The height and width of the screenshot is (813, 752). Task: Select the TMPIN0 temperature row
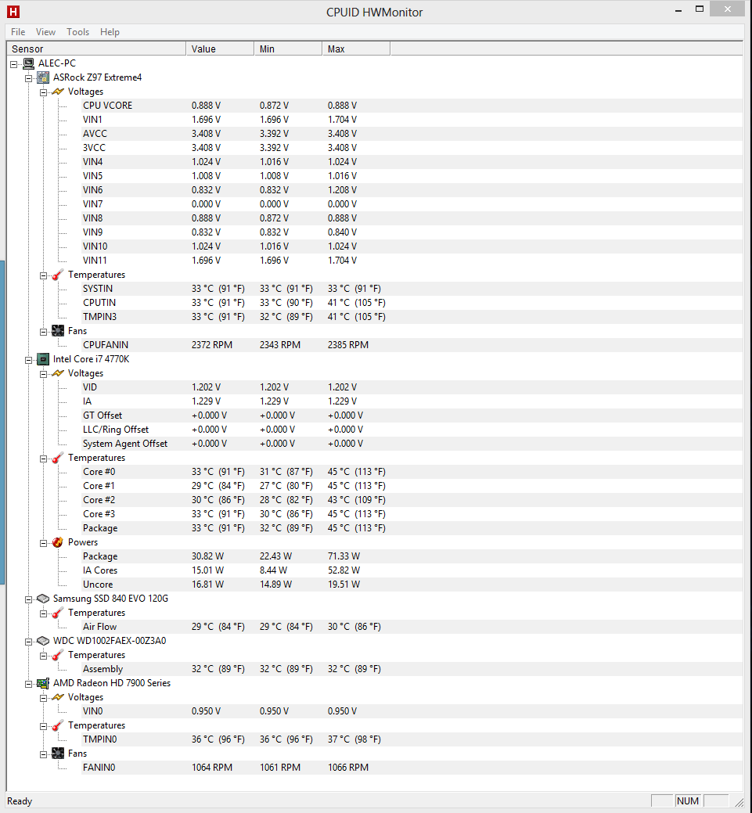(x=412, y=739)
